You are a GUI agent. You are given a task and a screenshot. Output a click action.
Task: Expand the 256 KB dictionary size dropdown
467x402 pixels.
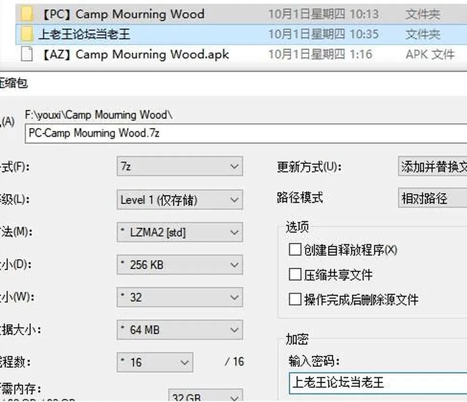(x=180, y=265)
